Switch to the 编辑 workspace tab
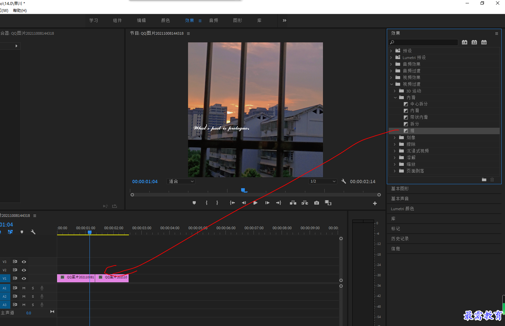 141,20
